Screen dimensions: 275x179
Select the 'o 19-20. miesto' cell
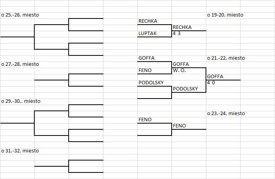pyautogui.click(x=225, y=15)
